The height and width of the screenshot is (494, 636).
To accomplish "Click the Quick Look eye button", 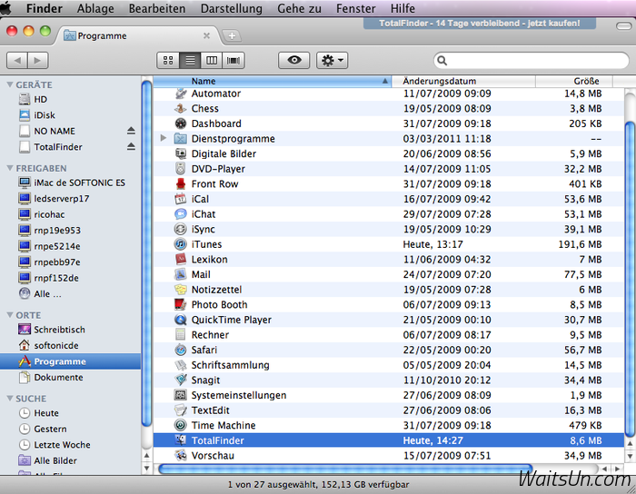I will [294, 60].
